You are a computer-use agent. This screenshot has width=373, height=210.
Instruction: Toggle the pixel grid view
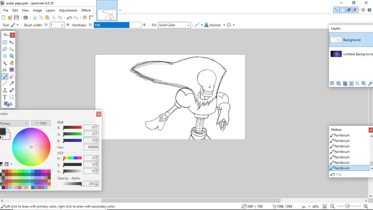tap(85, 17)
